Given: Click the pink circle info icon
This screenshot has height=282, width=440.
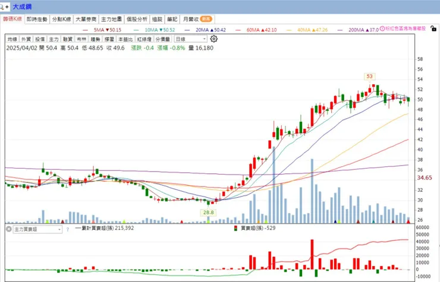Looking at the screenshot, I should (x=382, y=28).
